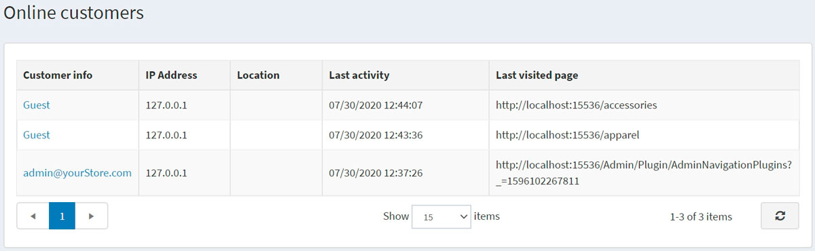Click the IP Address column header

pyautogui.click(x=185, y=75)
